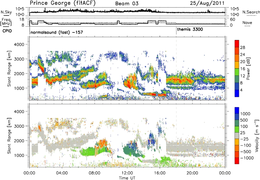Pick the bright blue top Velocity swatch
The width and height of the screenshot is (260, 180).
tap(237, 110)
